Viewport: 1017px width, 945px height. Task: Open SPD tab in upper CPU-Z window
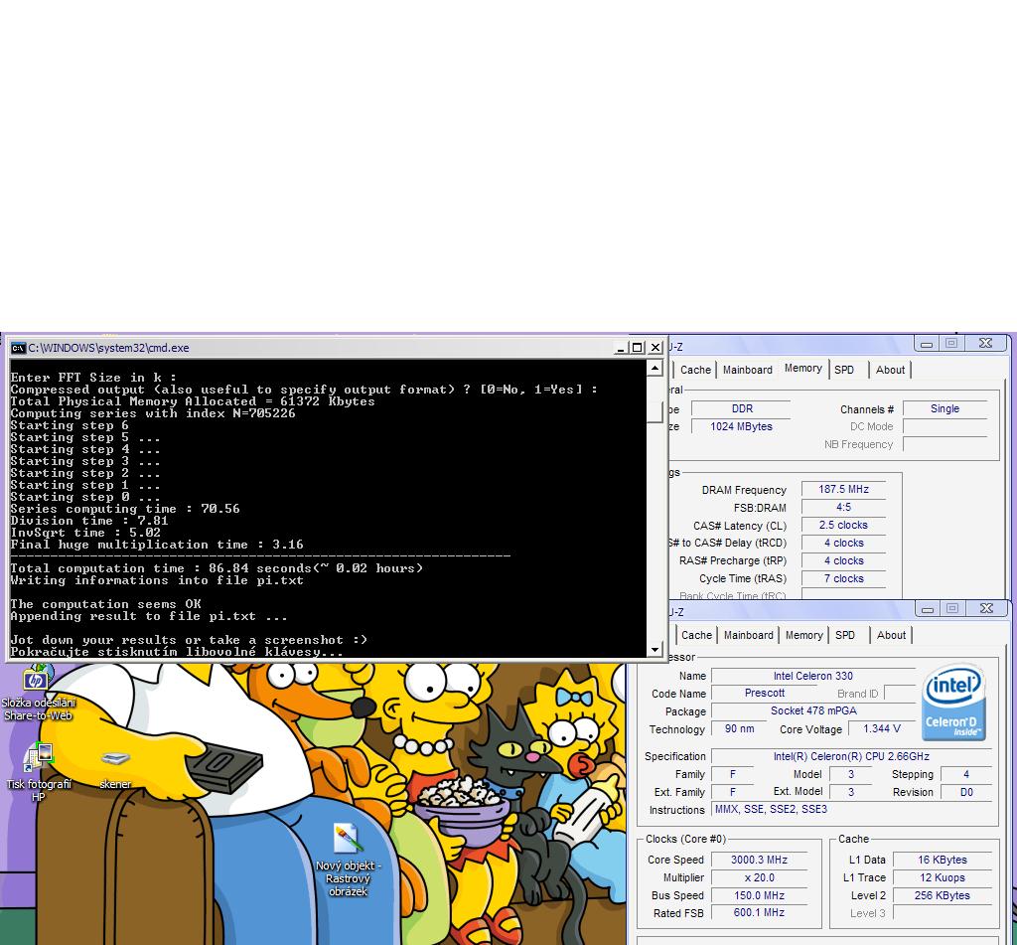point(844,370)
